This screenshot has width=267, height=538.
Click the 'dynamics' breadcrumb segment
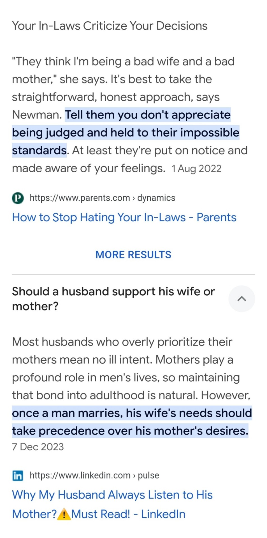[x=156, y=198]
